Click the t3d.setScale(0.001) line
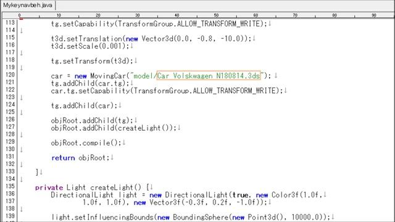 click(90, 46)
